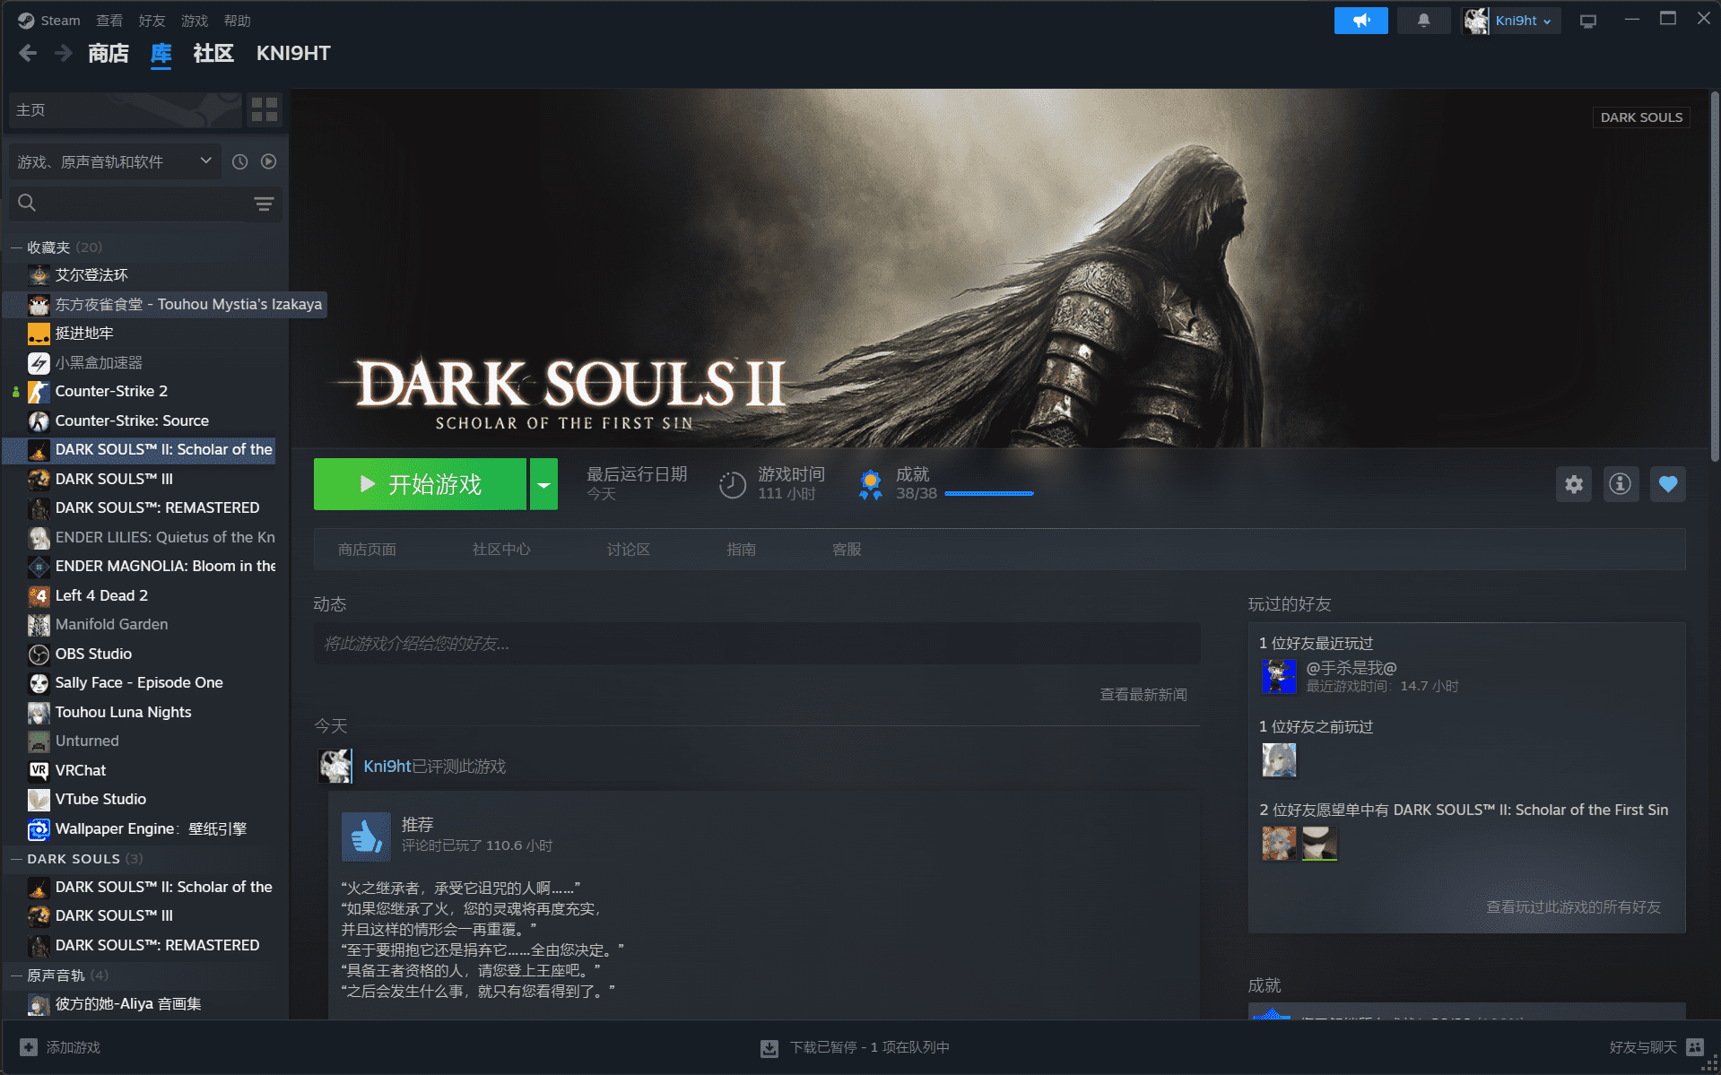Select Sally Face - Episode One
Viewport: 1721px width, 1075px height.
(x=139, y=683)
